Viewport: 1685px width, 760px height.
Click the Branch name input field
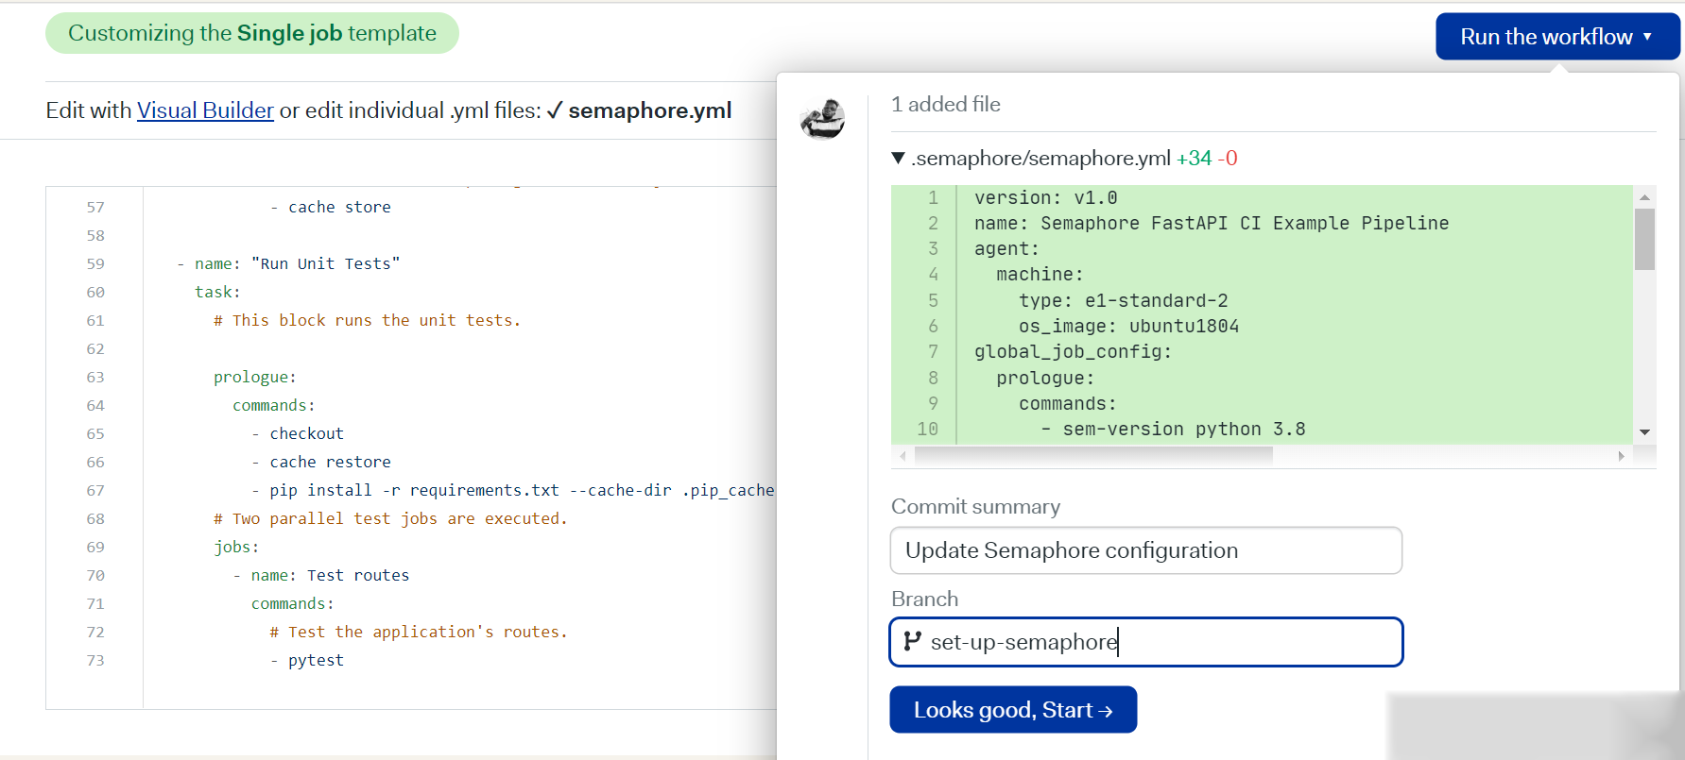click(x=1146, y=642)
